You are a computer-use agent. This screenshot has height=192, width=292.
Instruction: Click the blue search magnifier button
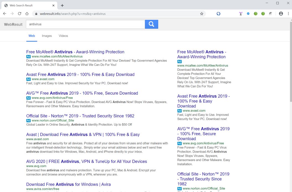(151, 24)
